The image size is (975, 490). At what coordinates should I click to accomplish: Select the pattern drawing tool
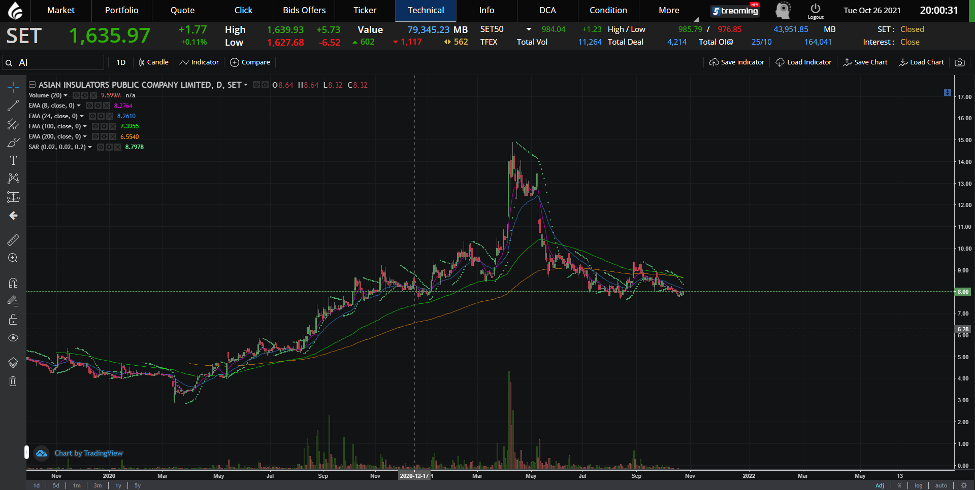pos(13,178)
